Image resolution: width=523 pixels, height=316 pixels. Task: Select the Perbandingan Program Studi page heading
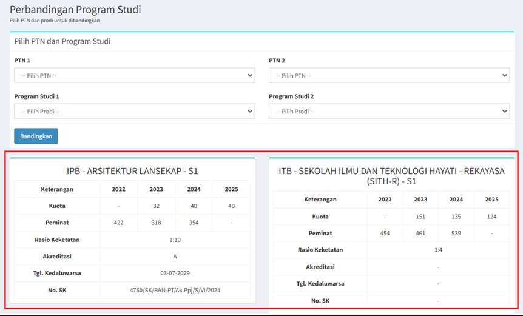75,10
